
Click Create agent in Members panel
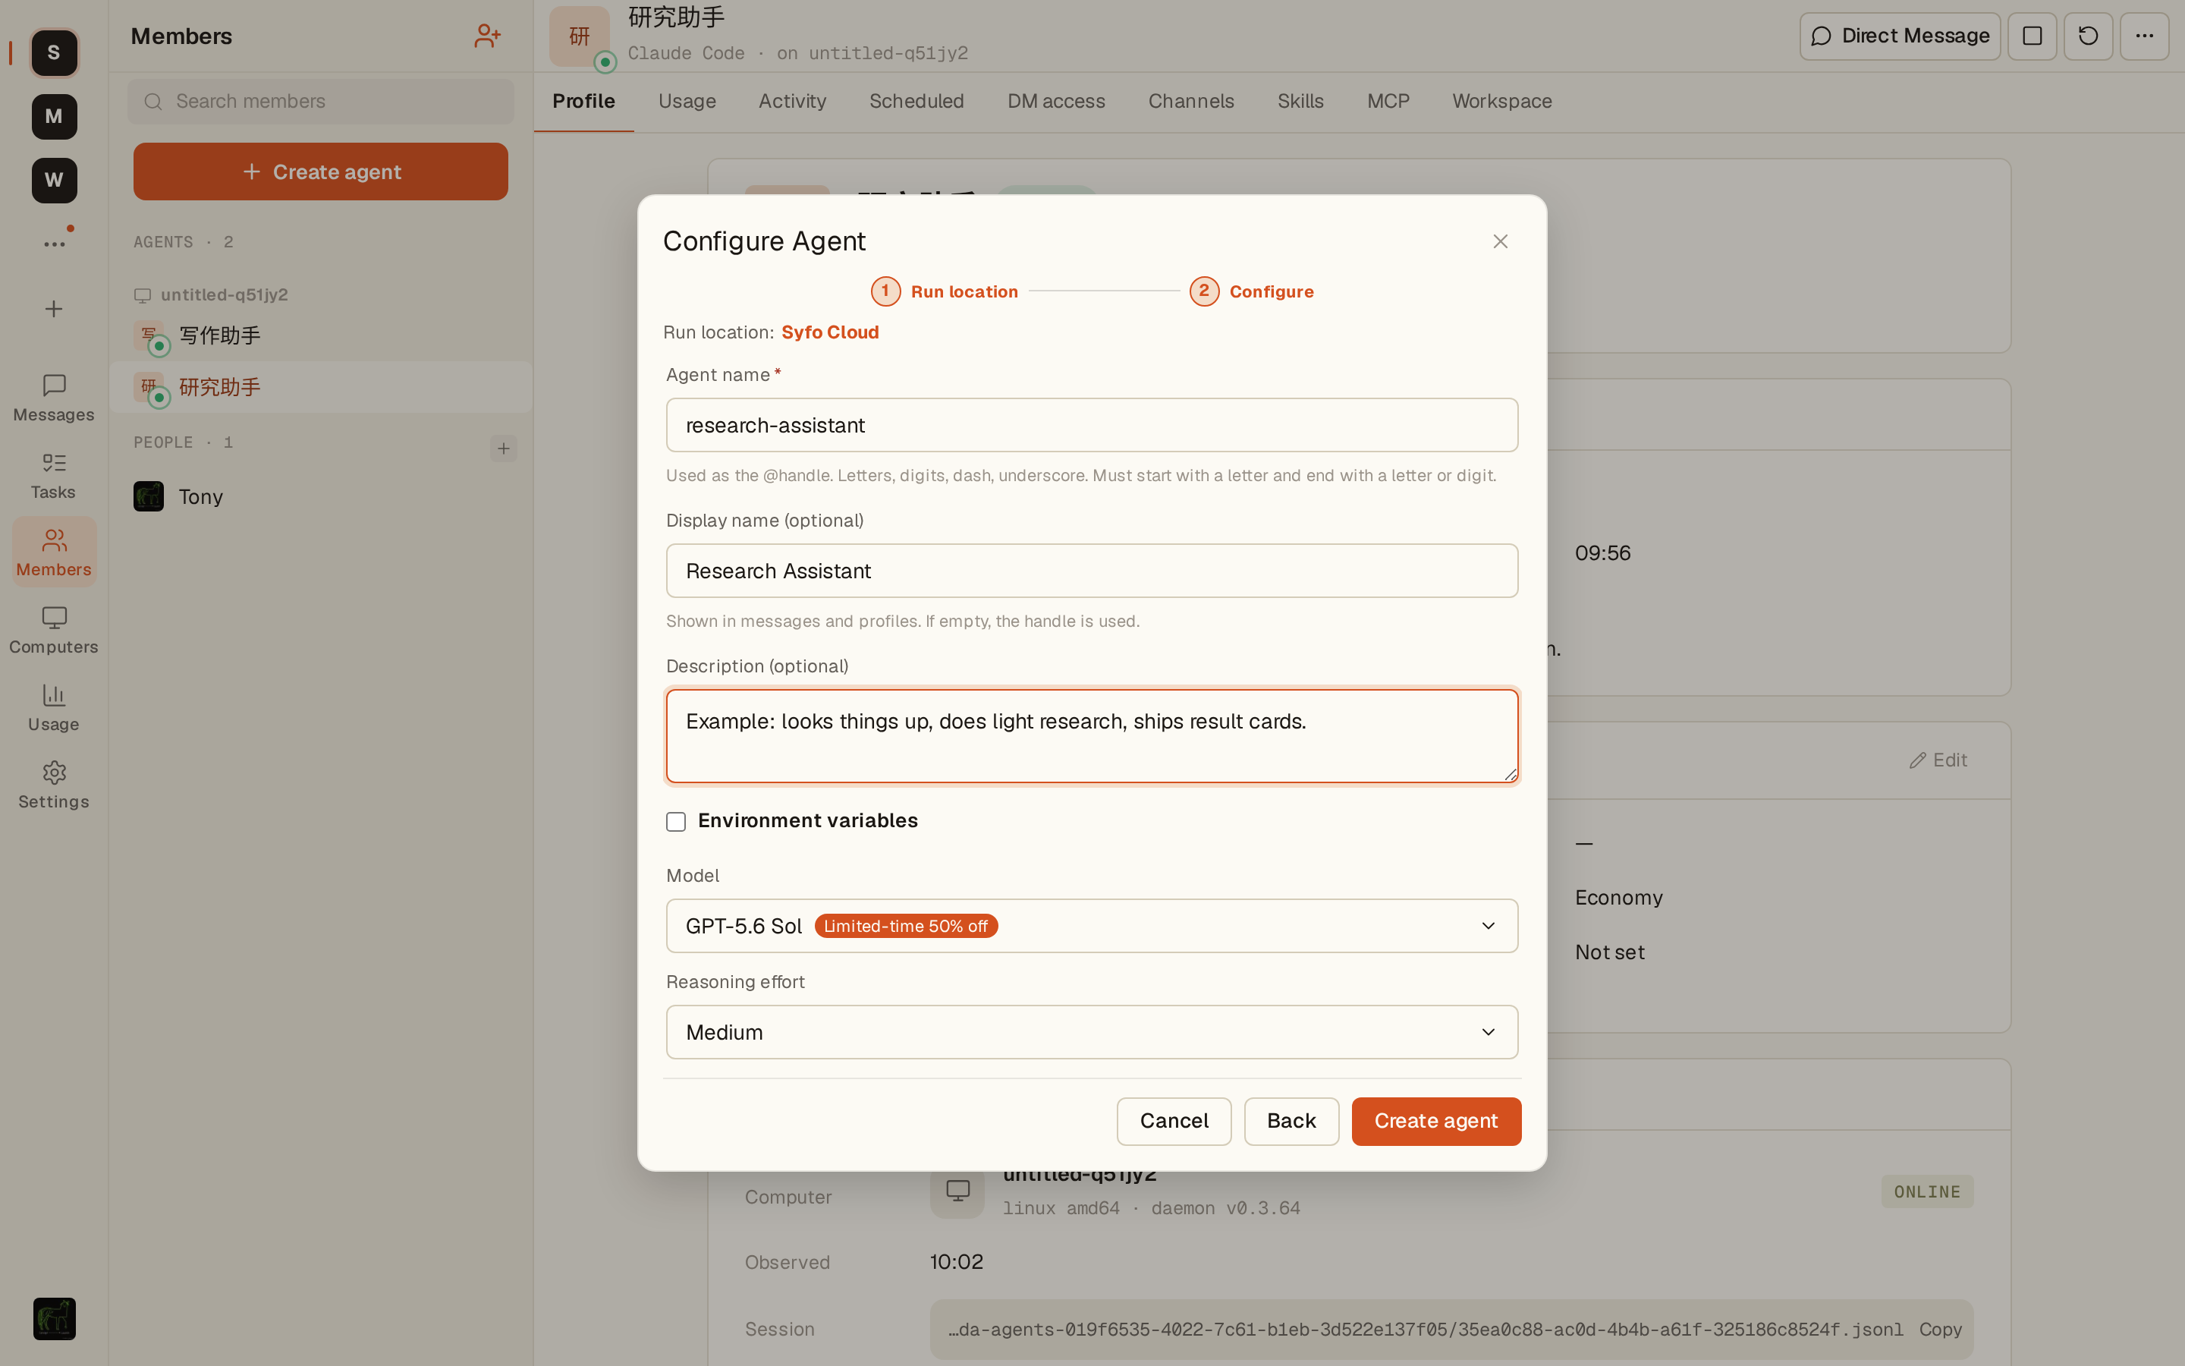tap(320, 172)
